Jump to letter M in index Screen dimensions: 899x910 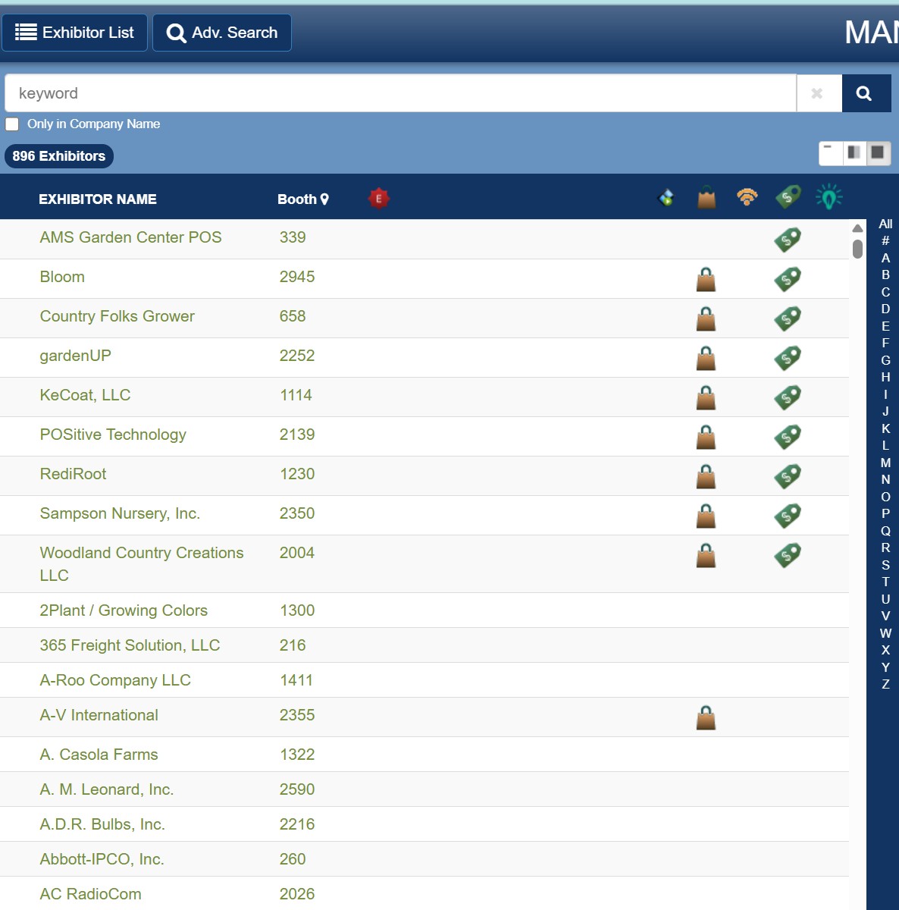885,463
